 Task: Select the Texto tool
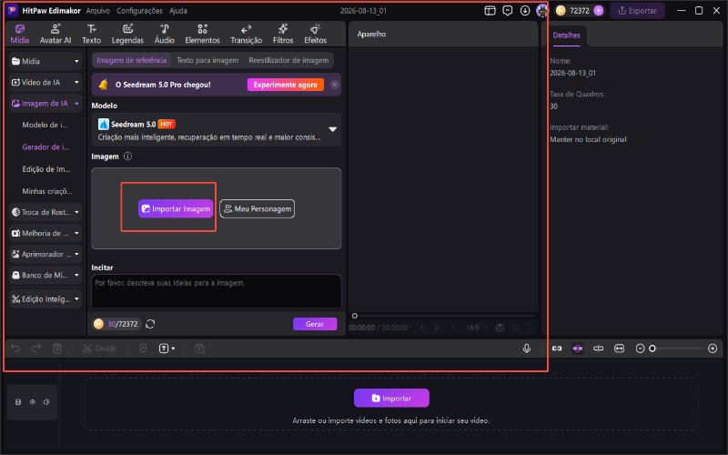click(x=92, y=35)
